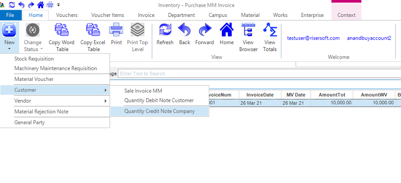Switch to the Vouchers tab

point(67,15)
